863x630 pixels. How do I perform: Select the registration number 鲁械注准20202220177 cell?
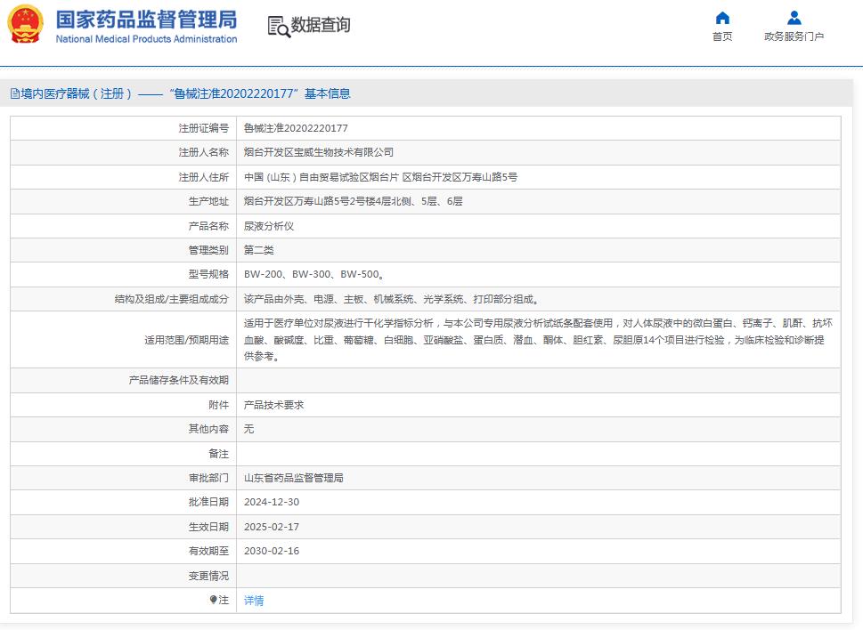(x=294, y=127)
